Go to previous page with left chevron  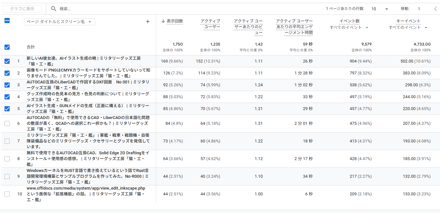point(436,9)
